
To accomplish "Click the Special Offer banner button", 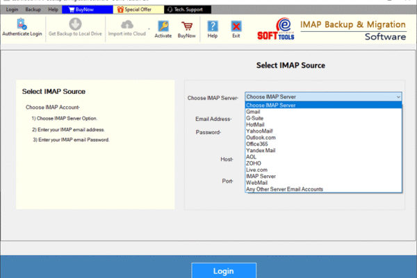I will pos(136,10).
